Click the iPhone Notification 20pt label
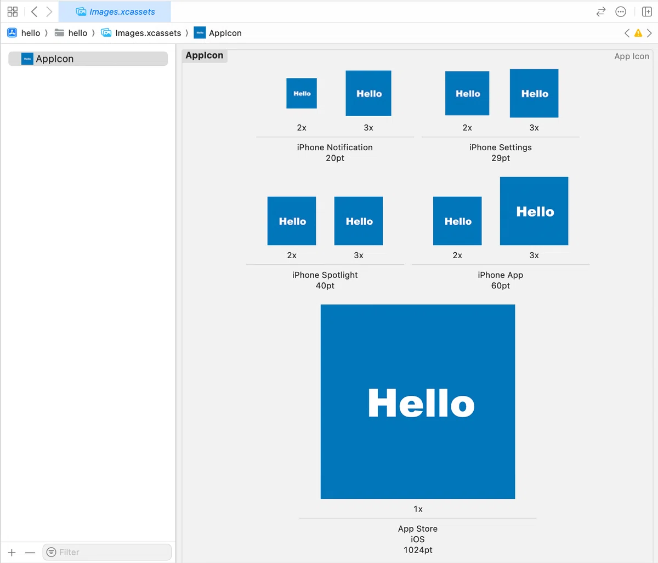 pos(335,152)
